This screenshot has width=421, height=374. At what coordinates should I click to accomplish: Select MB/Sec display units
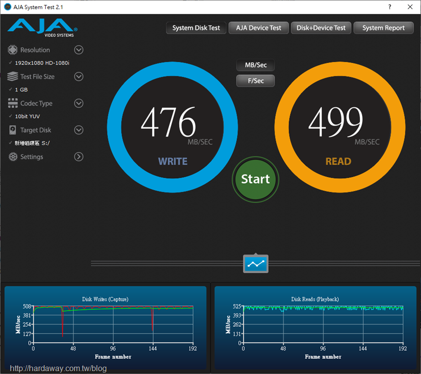(x=256, y=65)
